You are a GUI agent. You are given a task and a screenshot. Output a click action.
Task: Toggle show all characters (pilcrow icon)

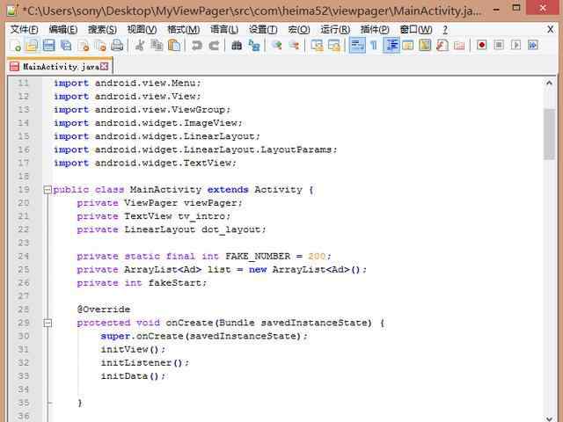click(374, 45)
